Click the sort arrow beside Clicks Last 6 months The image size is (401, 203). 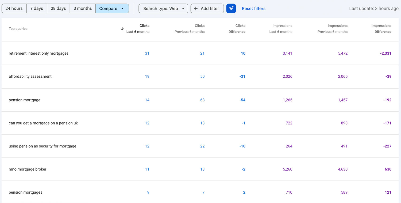click(122, 29)
